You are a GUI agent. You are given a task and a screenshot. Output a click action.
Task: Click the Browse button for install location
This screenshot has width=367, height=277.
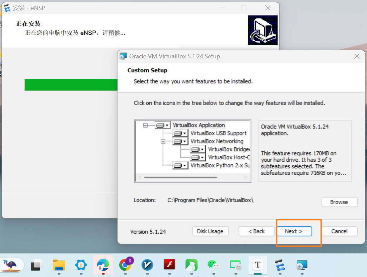click(339, 202)
